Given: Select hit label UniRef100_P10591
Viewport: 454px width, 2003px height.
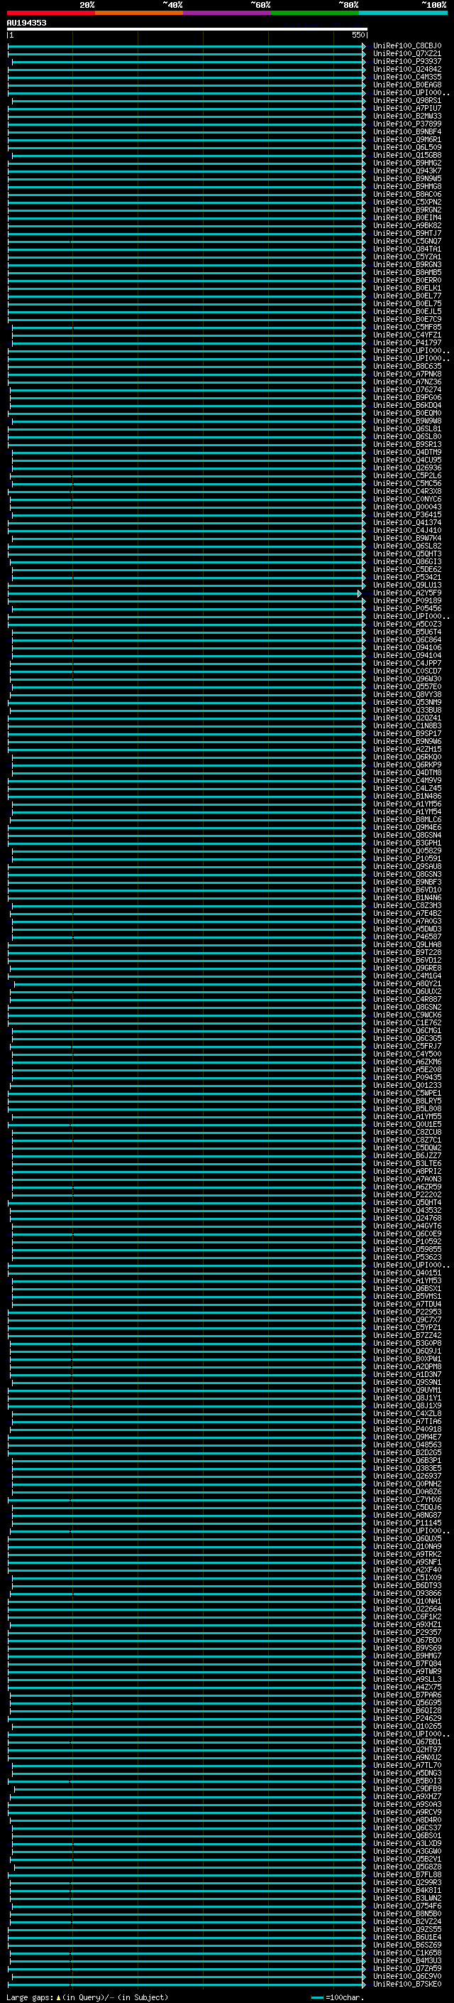Looking at the screenshot, I should coord(407,858).
